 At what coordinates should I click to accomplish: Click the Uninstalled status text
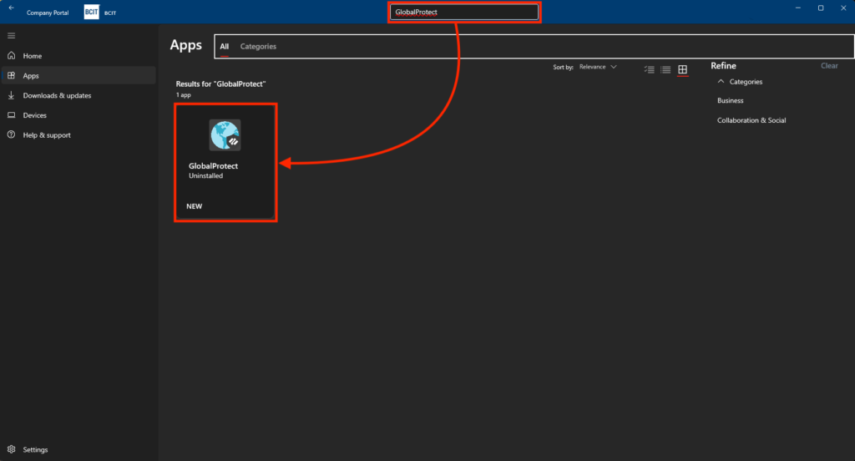point(205,175)
